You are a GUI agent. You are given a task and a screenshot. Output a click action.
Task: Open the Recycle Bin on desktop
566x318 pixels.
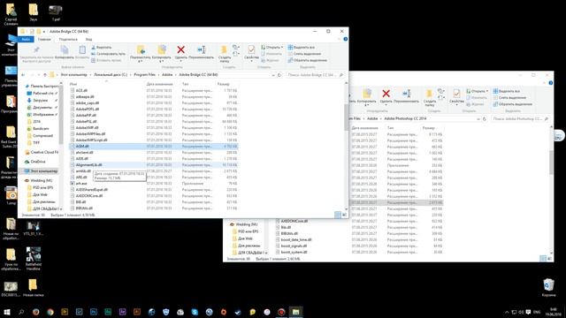pyautogui.click(x=548, y=287)
